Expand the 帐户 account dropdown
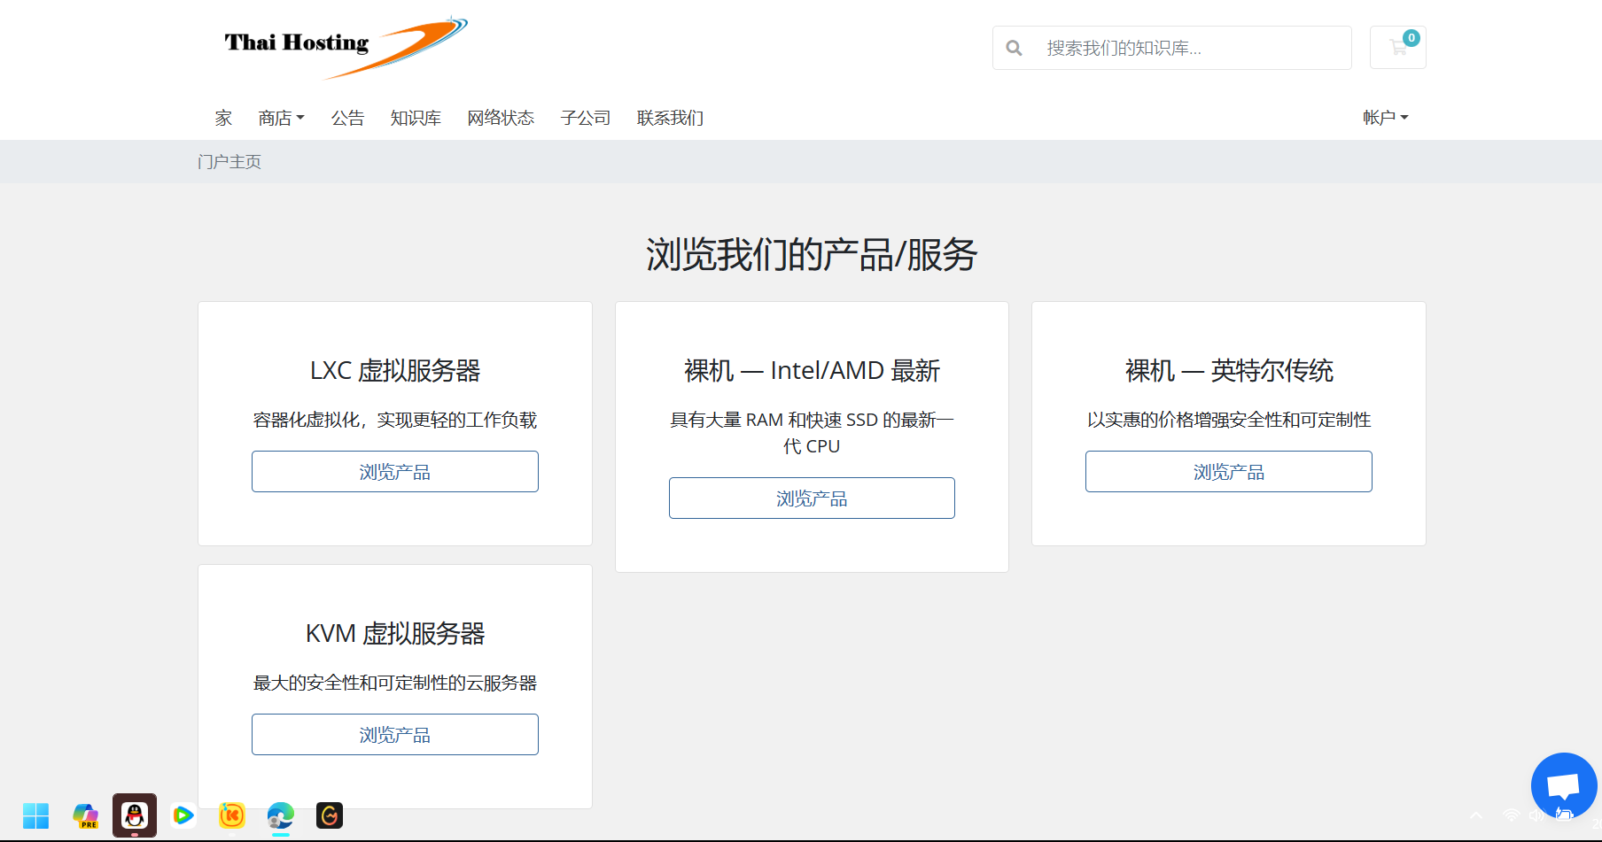 tap(1385, 118)
